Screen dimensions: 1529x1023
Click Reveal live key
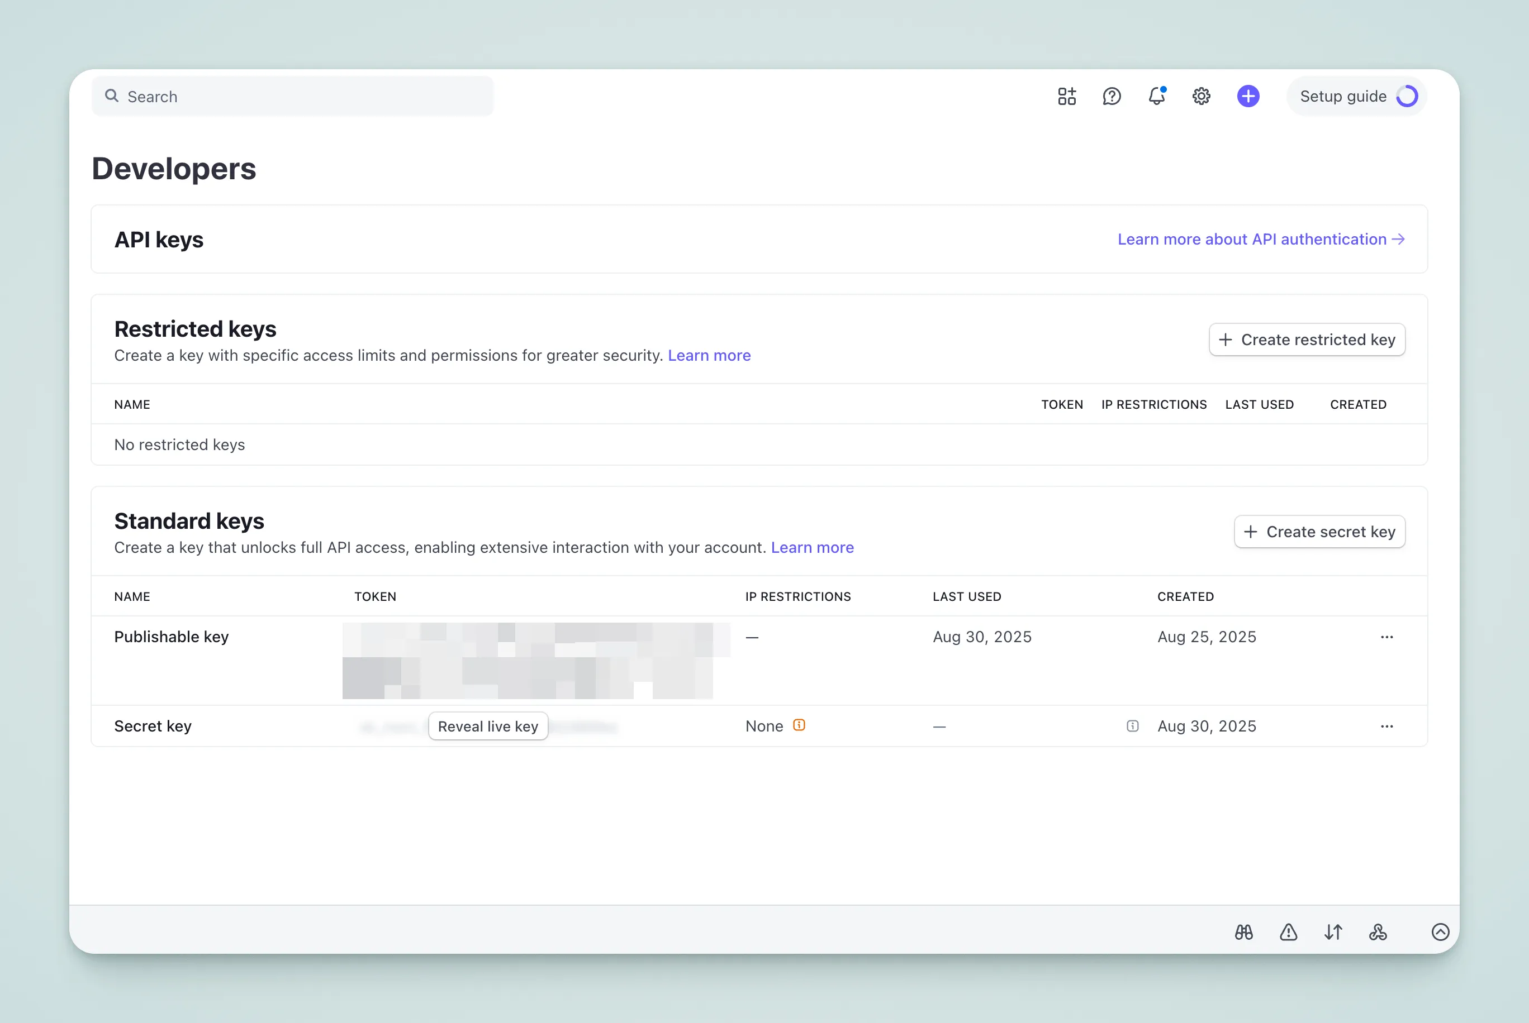[x=488, y=725]
